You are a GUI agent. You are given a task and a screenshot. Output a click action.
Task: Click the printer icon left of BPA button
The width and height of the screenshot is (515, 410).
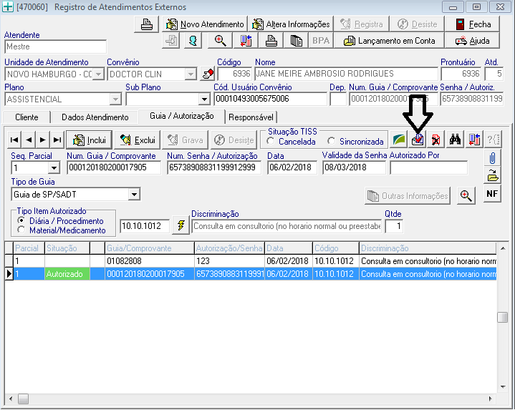coord(271,41)
